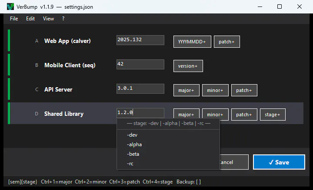
Task: Select -beta from the stage list
Action: tap(168, 154)
